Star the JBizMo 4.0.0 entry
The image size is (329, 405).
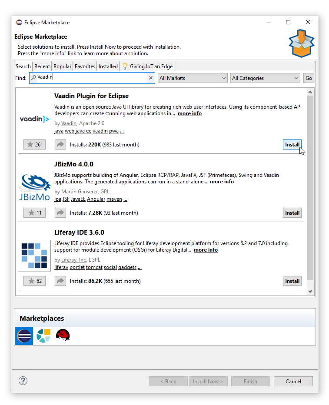(35, 212)
